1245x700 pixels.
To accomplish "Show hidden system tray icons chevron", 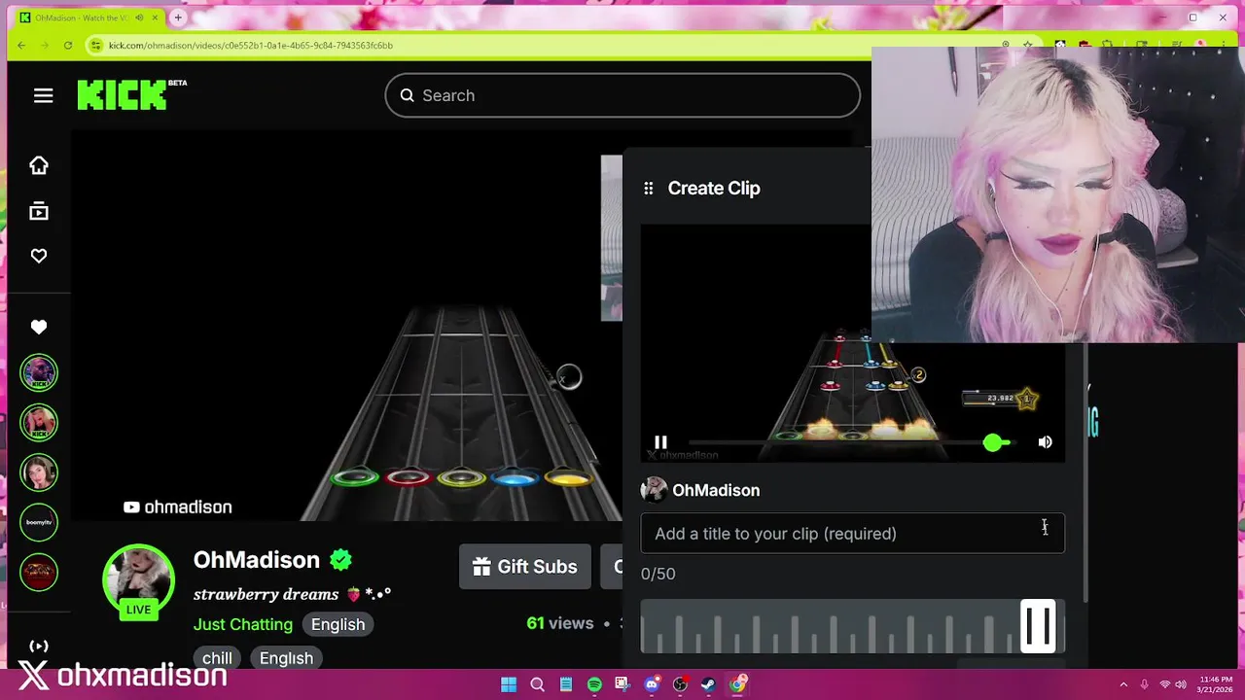I will 1123,684.
